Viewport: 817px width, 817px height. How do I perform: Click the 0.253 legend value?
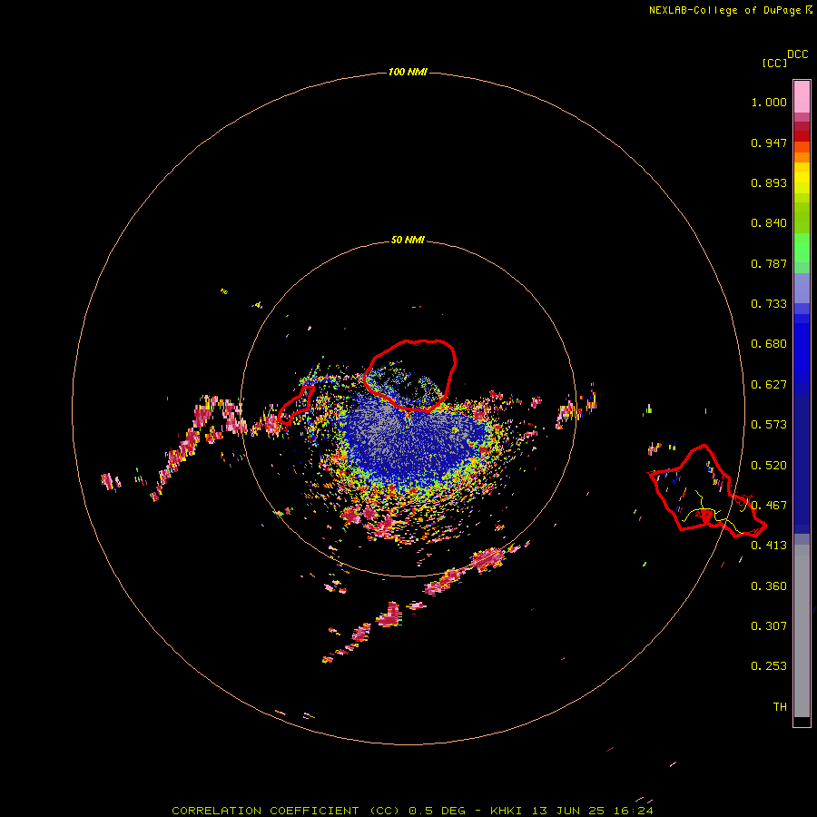click(x=769, y=666)
